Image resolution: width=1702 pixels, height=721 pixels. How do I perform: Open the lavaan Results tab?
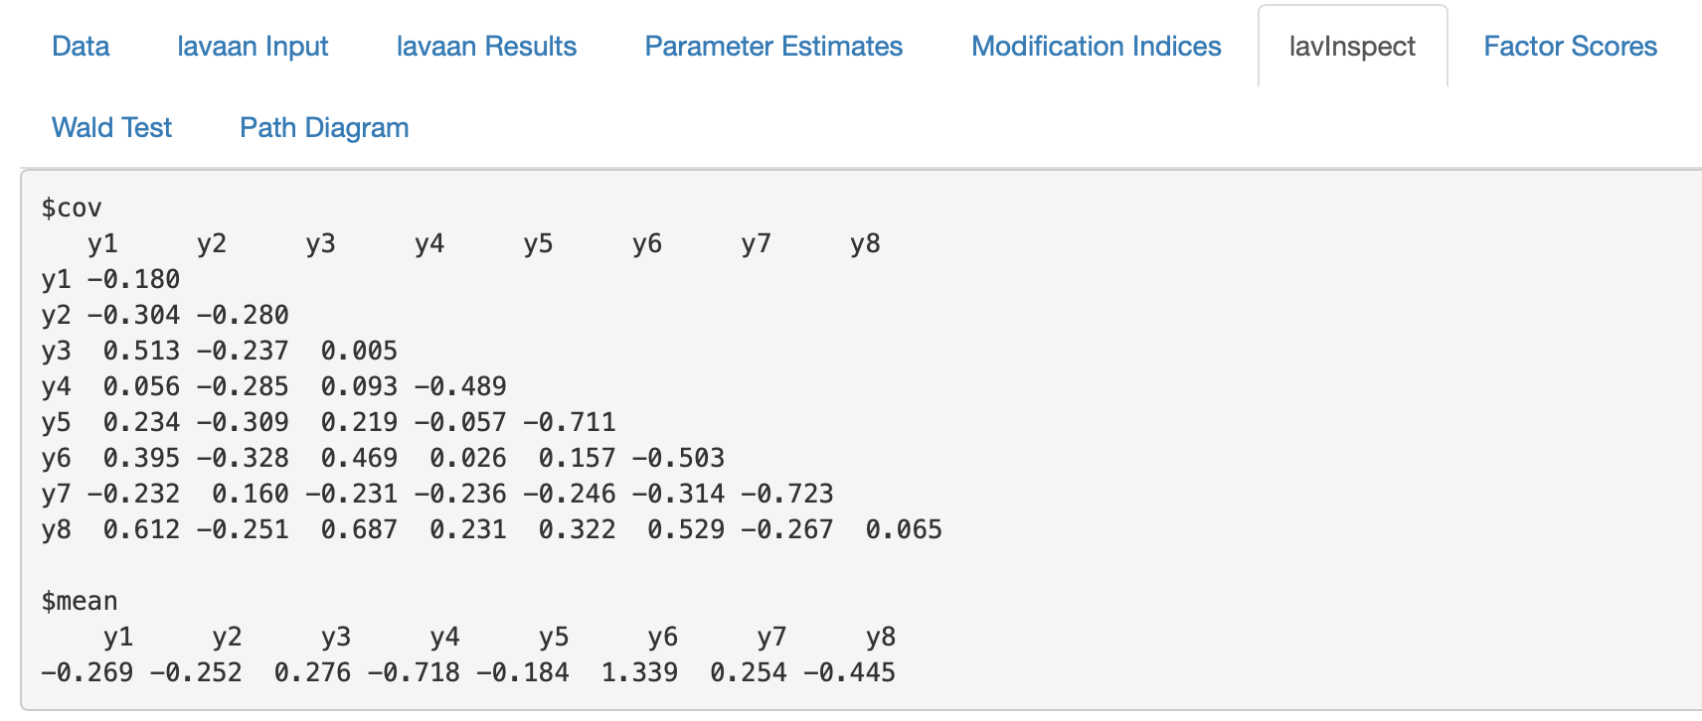coord(486,47)
